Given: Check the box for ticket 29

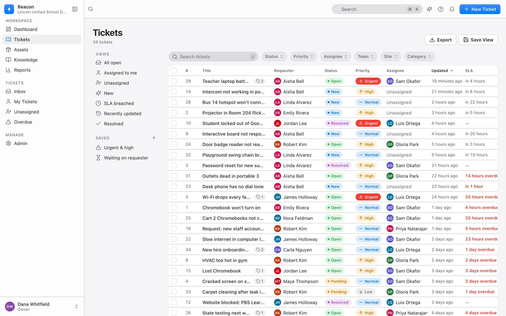Looking at the screenshot, I should [x=174, y=81].
